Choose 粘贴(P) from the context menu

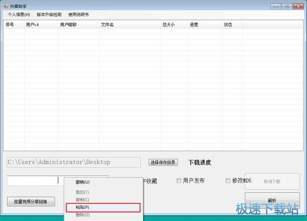pyautogui.click(x=103, y=207)
